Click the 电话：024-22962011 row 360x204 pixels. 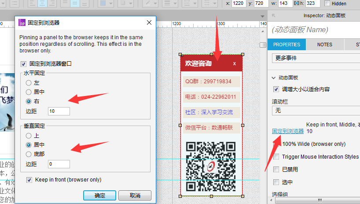tap(211, 97)
